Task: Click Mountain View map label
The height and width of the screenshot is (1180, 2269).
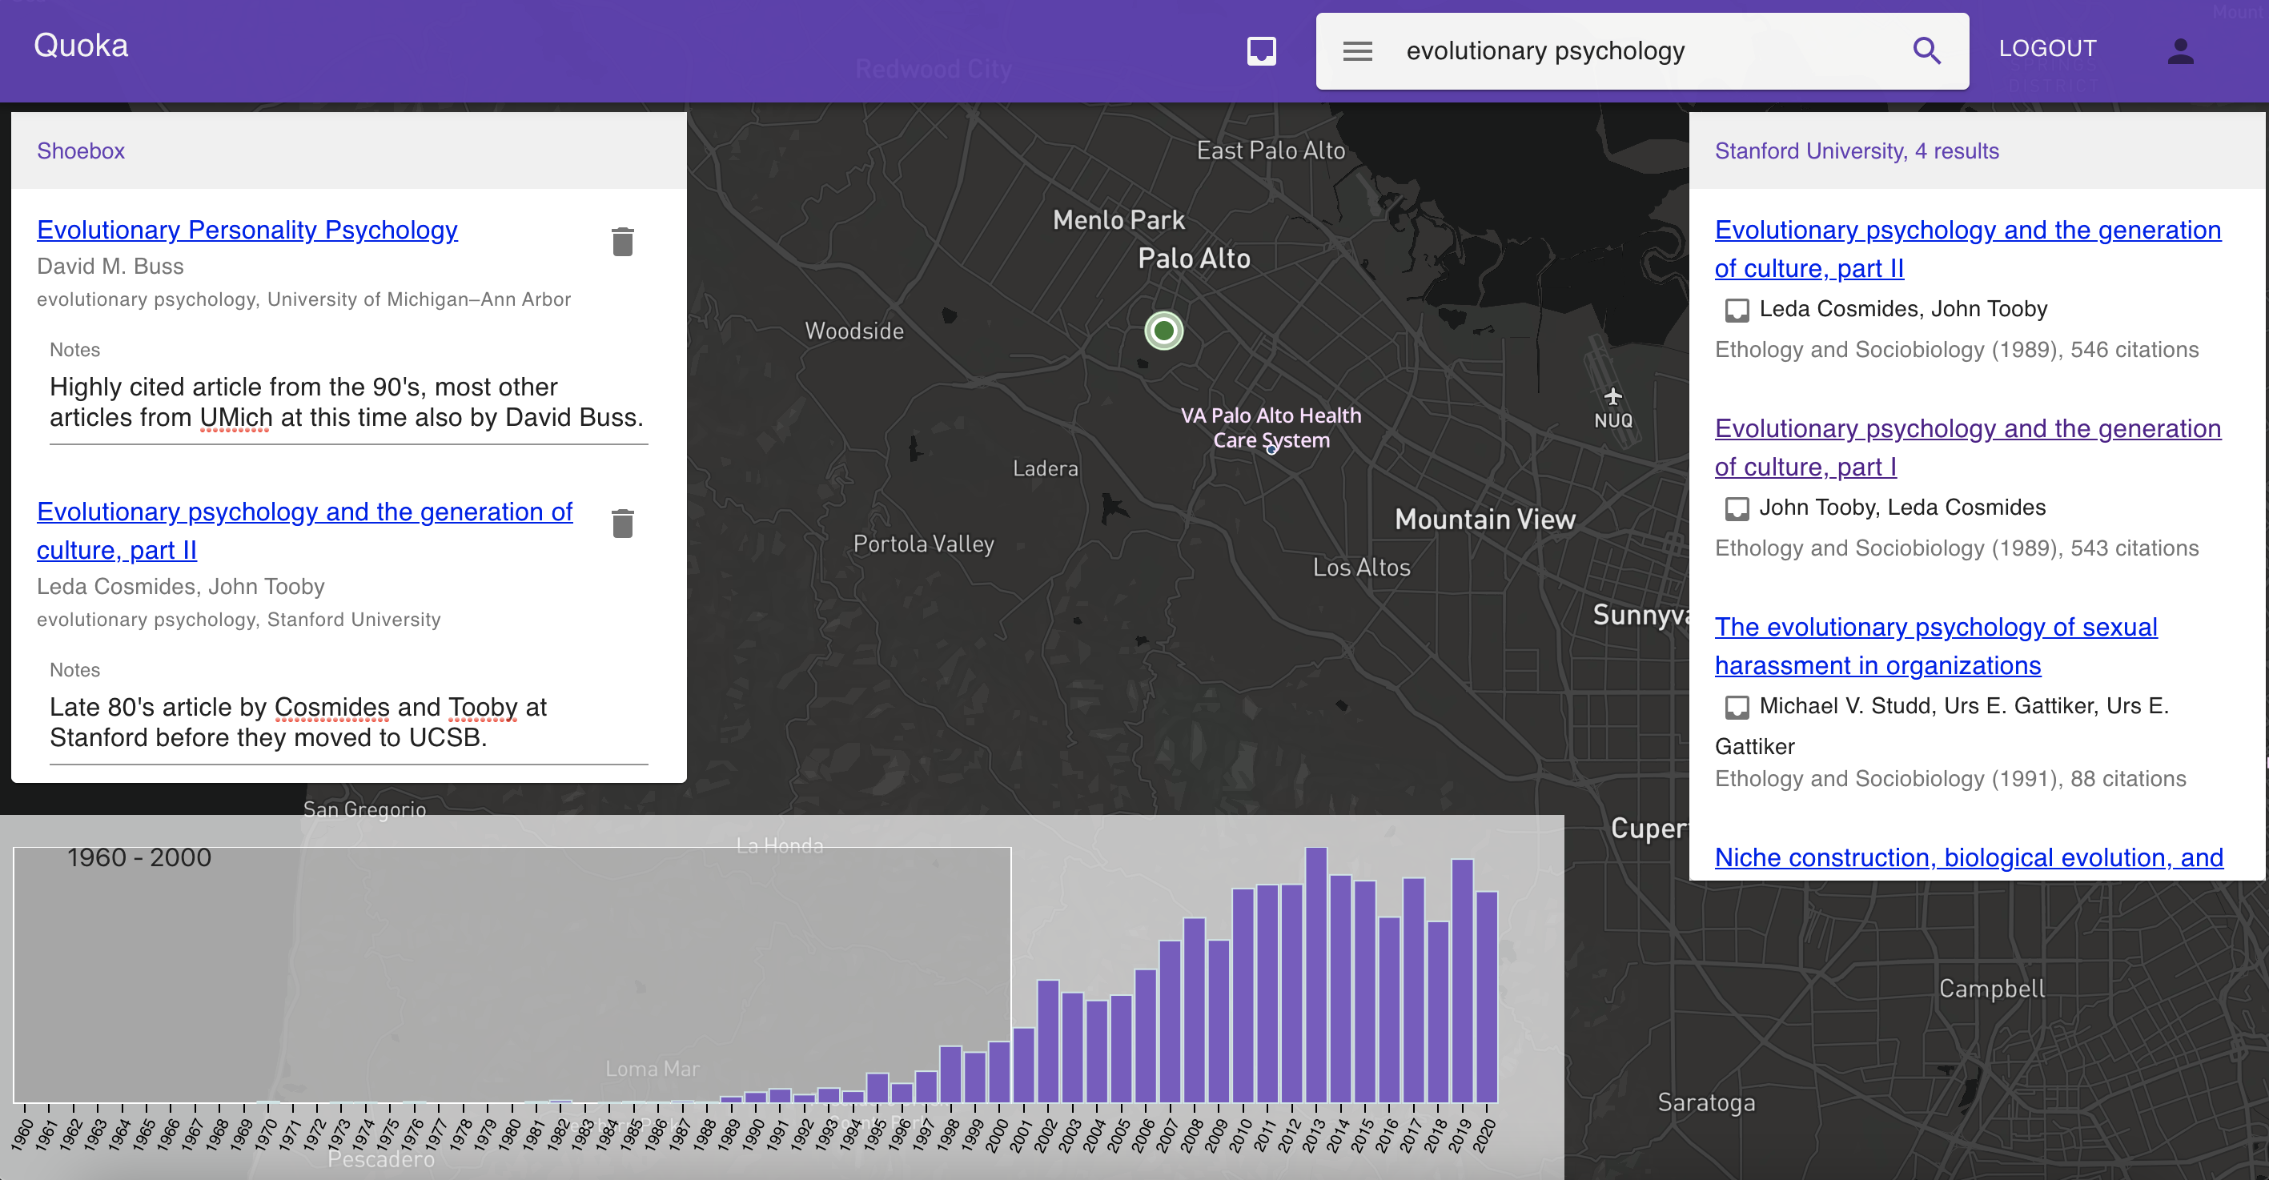Action: pos(1485,520)
